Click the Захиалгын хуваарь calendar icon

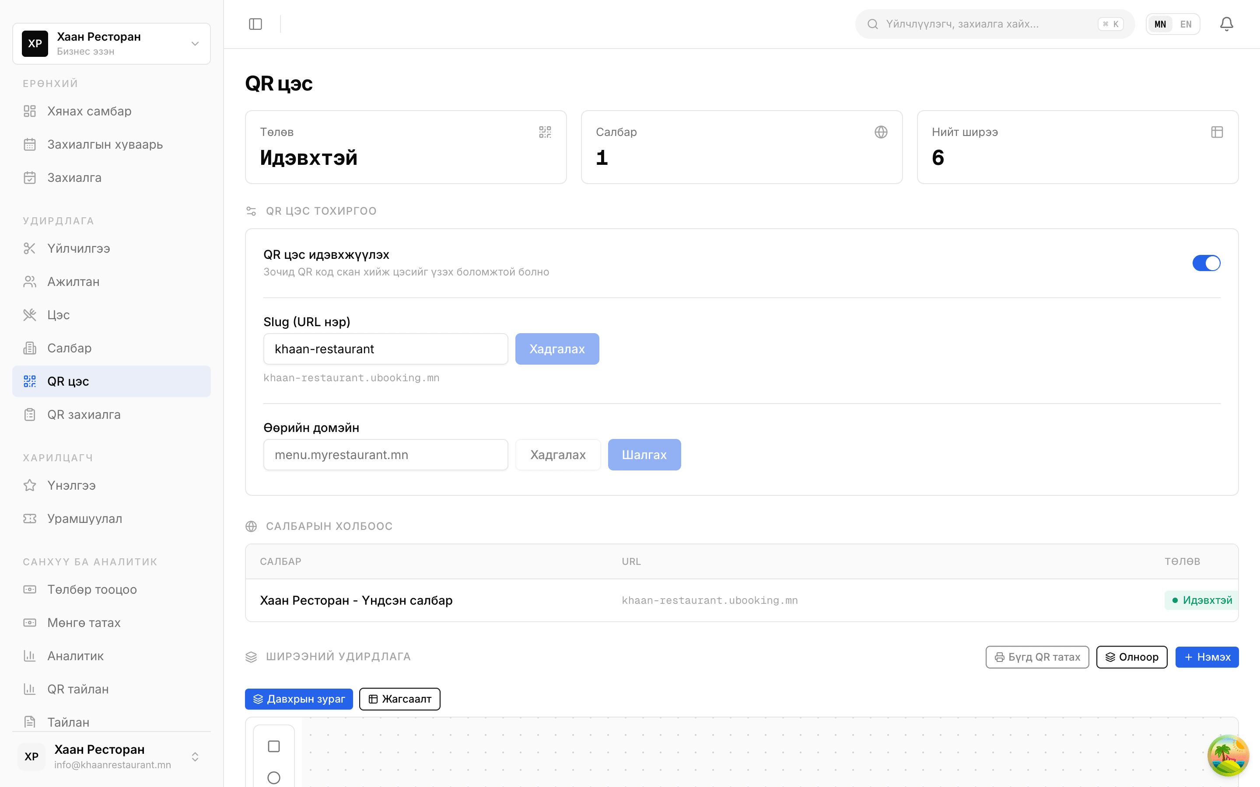[x=30, y=144]
